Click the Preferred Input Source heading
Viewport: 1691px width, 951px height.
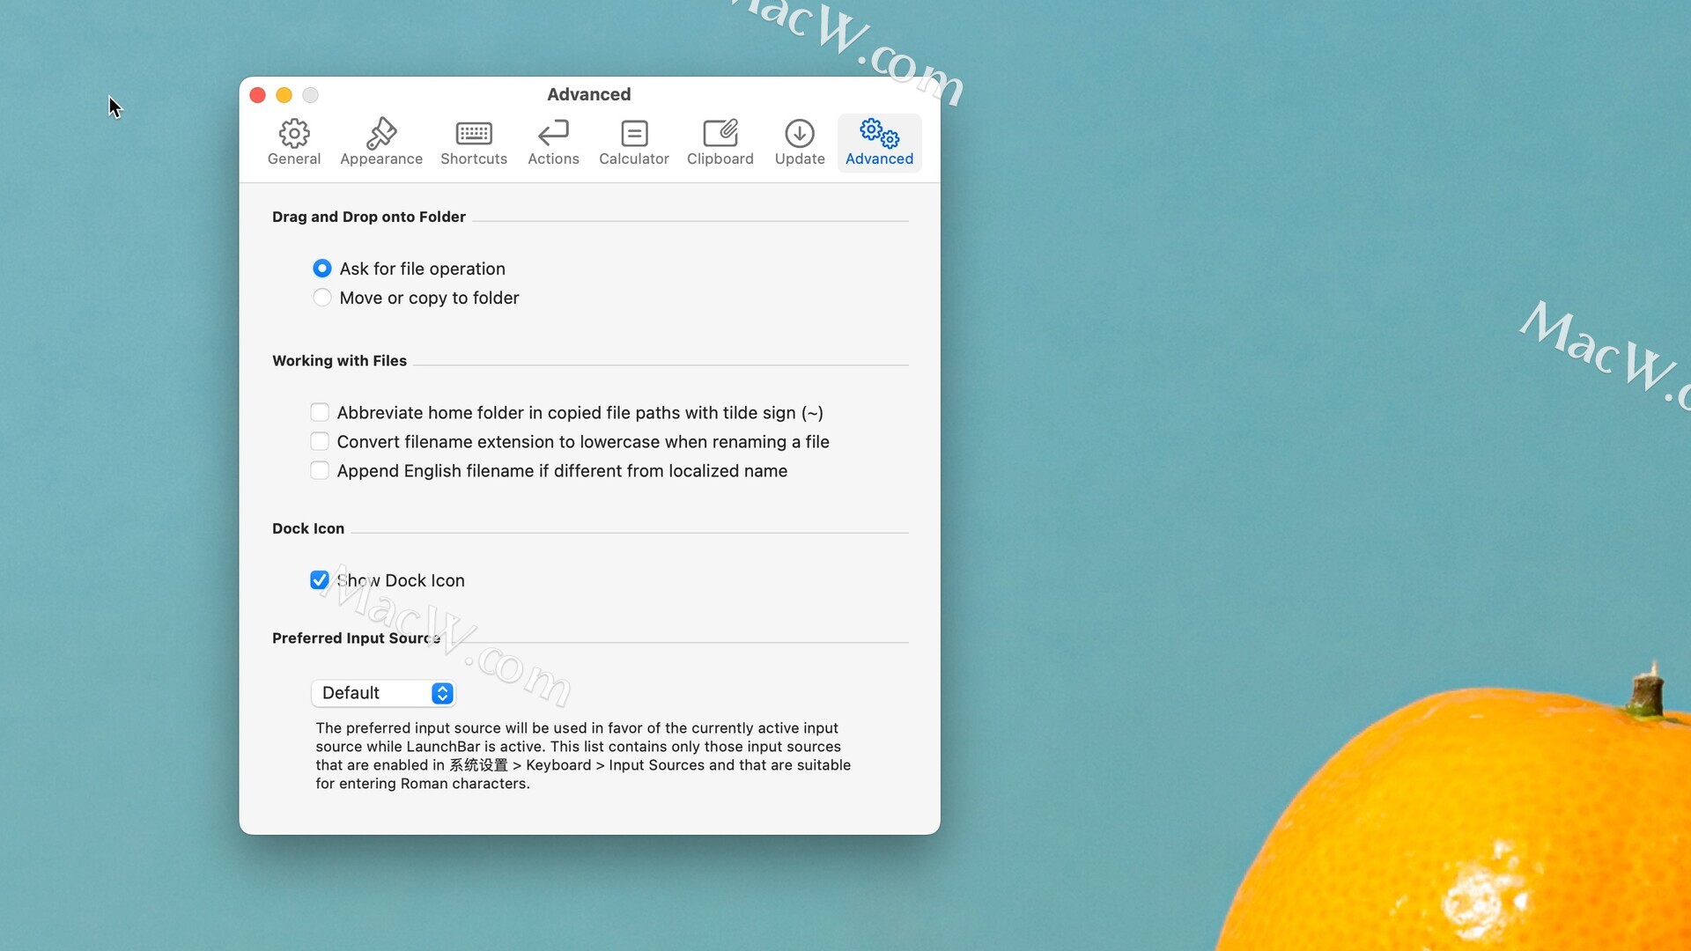pyautogui.click(x=356, y=638)
